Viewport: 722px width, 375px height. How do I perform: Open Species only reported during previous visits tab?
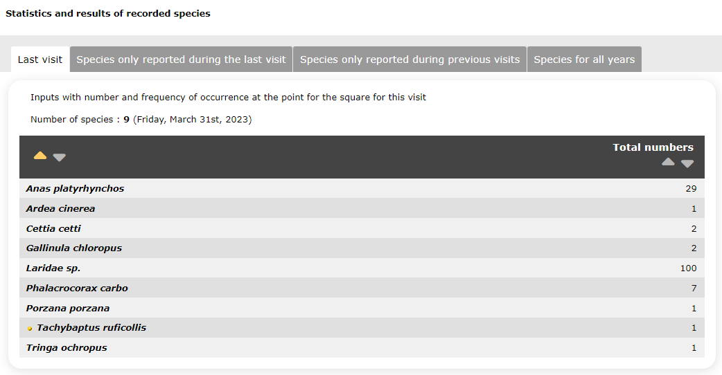click(410, 60)
